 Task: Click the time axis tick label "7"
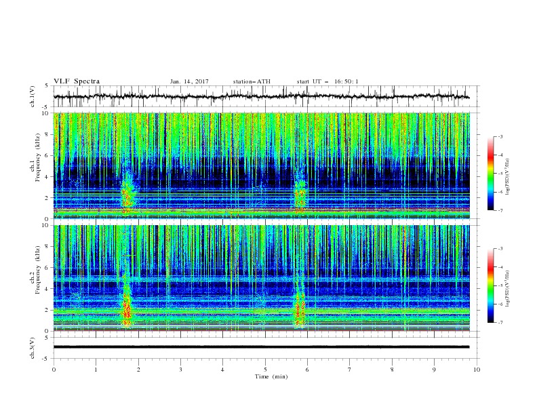click(x=350, y=370)
